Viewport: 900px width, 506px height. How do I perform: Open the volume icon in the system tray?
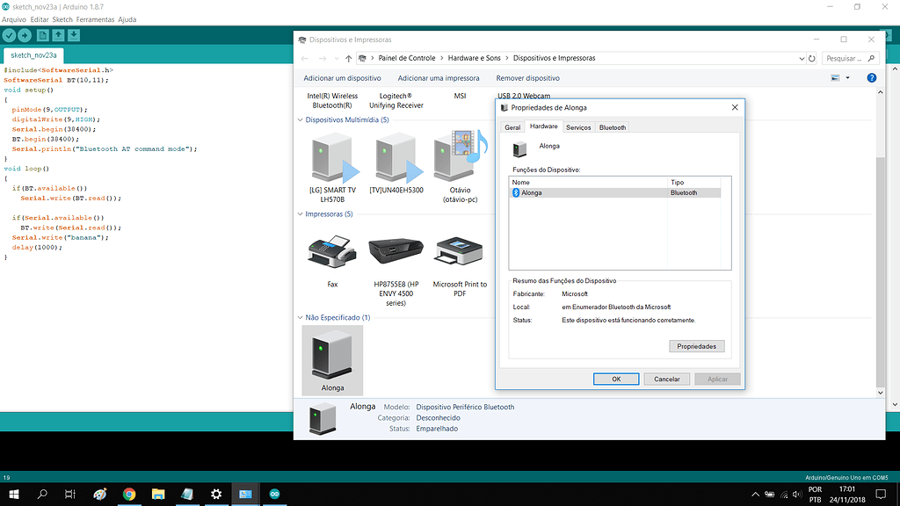tap(795, 494)
